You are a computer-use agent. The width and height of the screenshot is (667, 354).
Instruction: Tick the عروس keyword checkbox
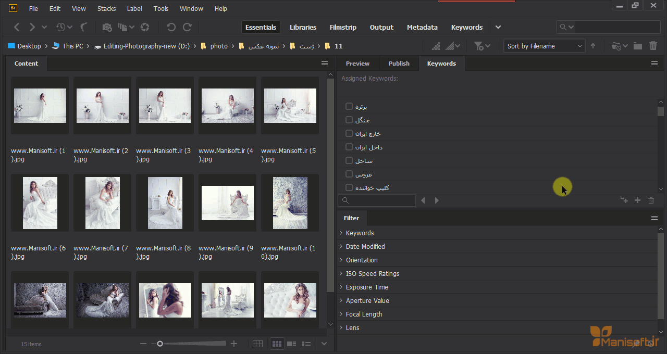pyautogui.click(x=349, y=174)
